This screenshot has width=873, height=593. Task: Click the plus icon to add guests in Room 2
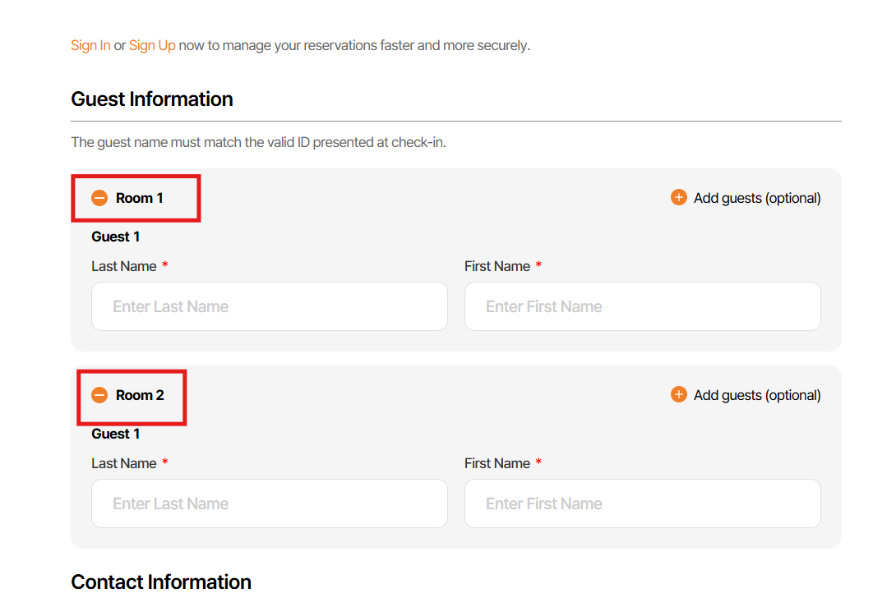coord(678,395)
